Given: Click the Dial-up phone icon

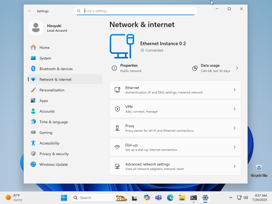Looking at the screenshot, I should pos(117,147).
